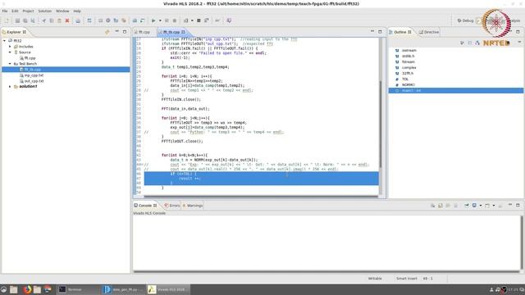Screen dimensions: 525x295
Task: Collapse the fft32 project tree node
Action: coord(5,41)
